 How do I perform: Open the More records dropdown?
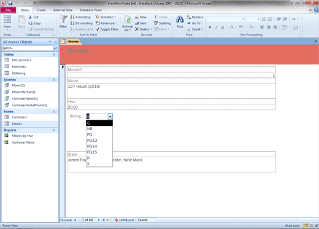point(161,29)
